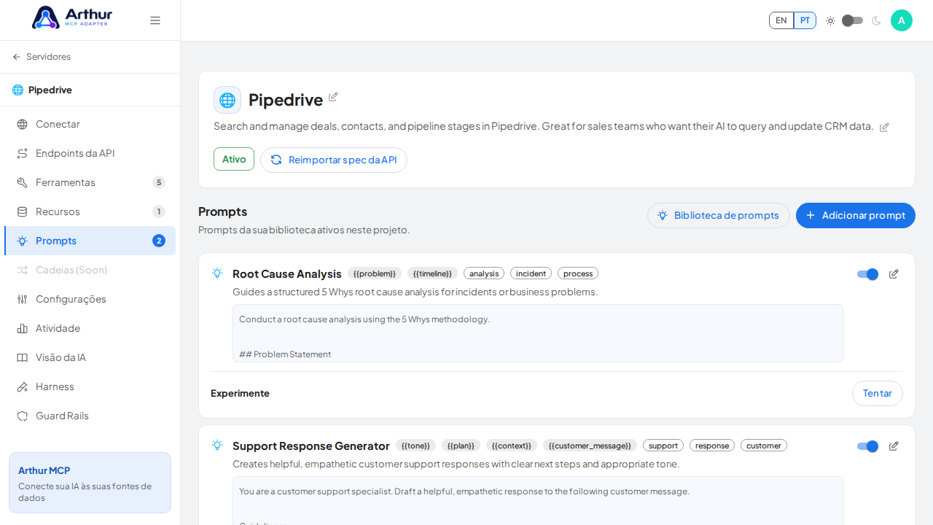933x525 pixels.
Task: Click the large Pipedrive globe avatar
Action: (227, 100)
